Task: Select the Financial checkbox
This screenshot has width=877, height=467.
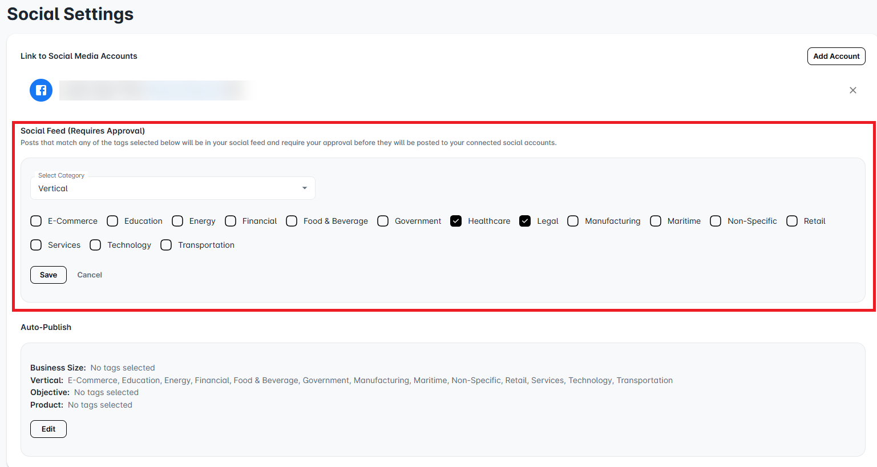Action: pos(231,221)
